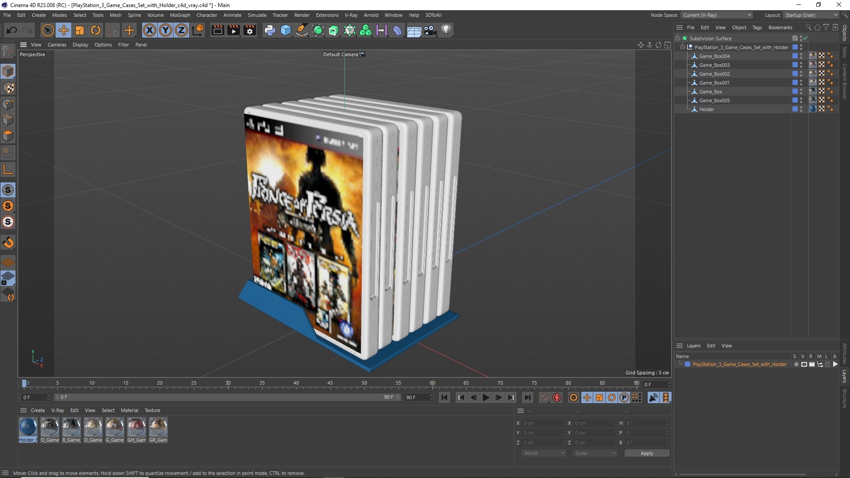Go to end of animation
This screenshot has height=478, width=850.
coord(527,397)
